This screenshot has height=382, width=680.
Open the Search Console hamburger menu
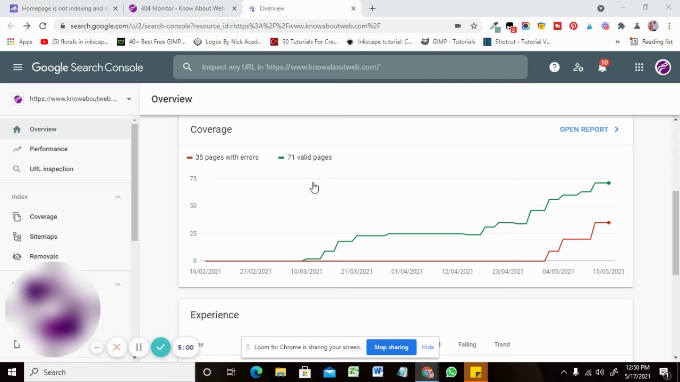(x=18, y=67)
